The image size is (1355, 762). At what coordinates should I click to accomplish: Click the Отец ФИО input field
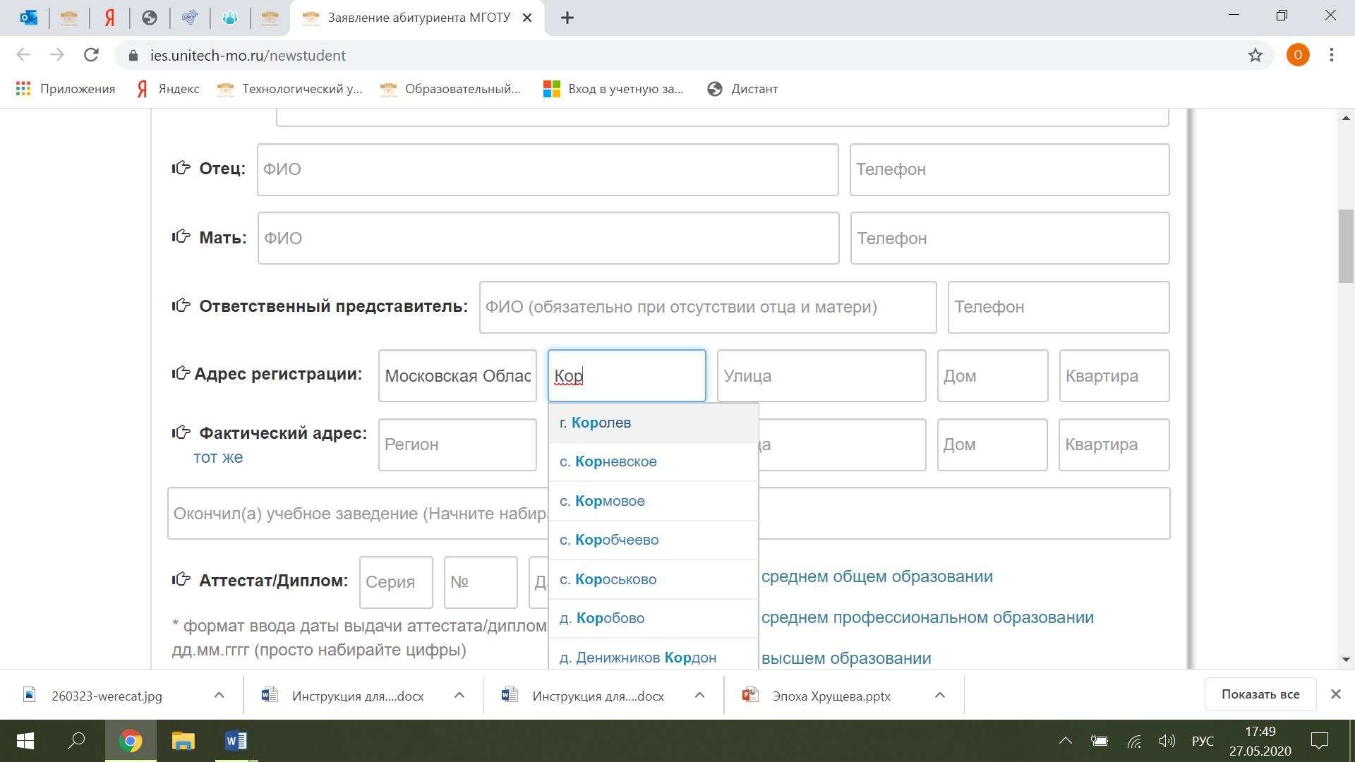click(547, 169)
